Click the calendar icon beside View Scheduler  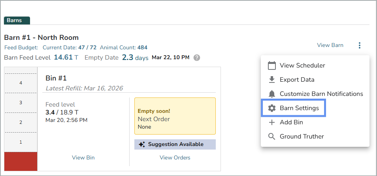pyautogui.click(x=271, y=66)
